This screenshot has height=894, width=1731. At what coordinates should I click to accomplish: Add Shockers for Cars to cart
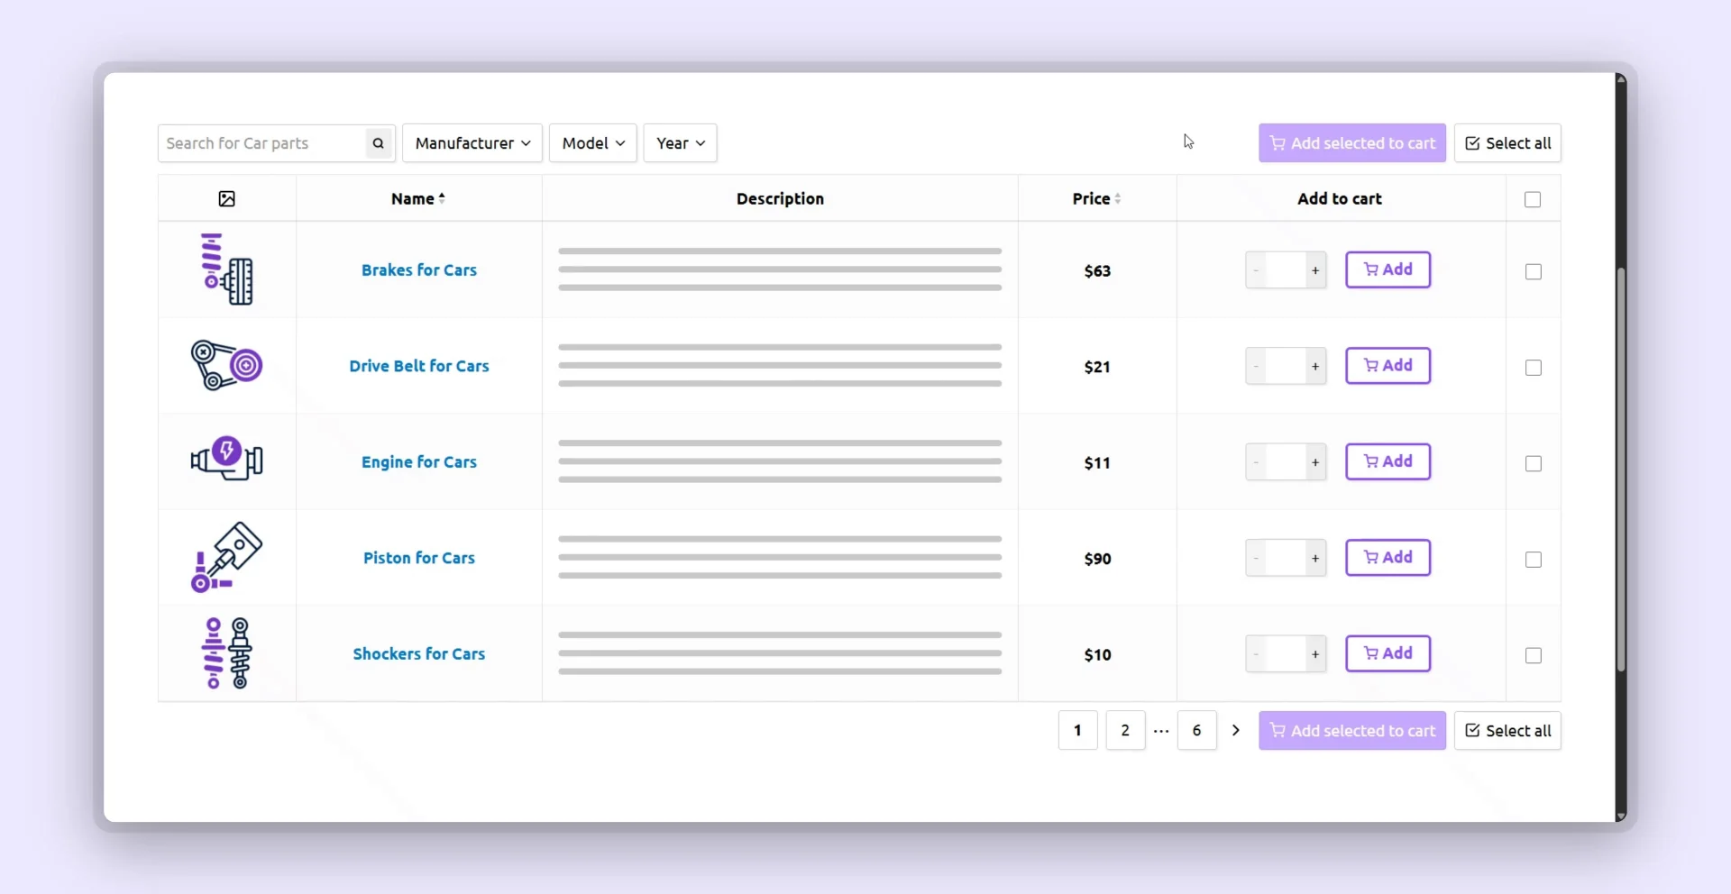pyautogui.click(x=1388, y=653)
